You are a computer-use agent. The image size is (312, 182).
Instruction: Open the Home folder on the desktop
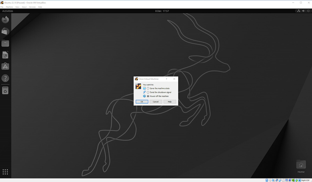pos(301,164)
